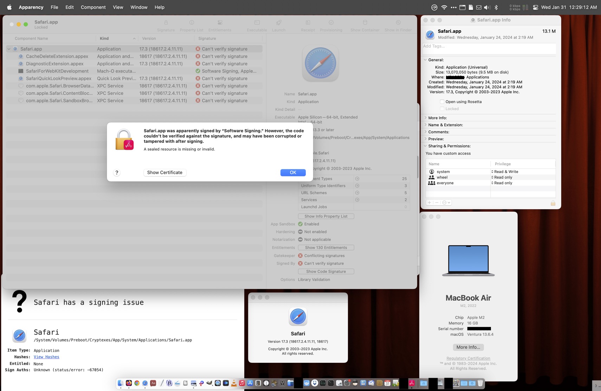Image resolution: width=601 pixels, height=391 pixels.
Task: Click the volume menu bar icon
Action: coord(487,7)
